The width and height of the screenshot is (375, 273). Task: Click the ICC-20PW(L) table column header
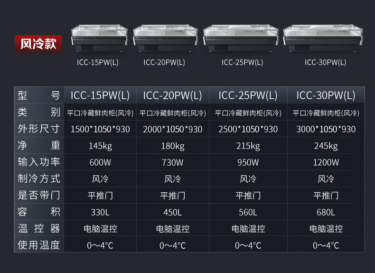[x=173, y=95]
